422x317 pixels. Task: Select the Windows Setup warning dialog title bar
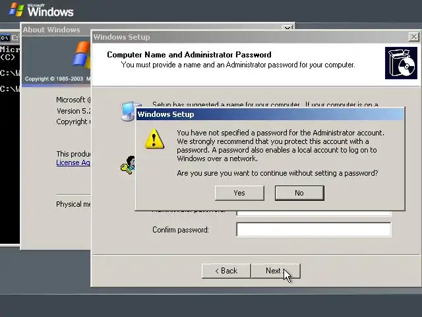pyautogui.click(x=270, y=114)
